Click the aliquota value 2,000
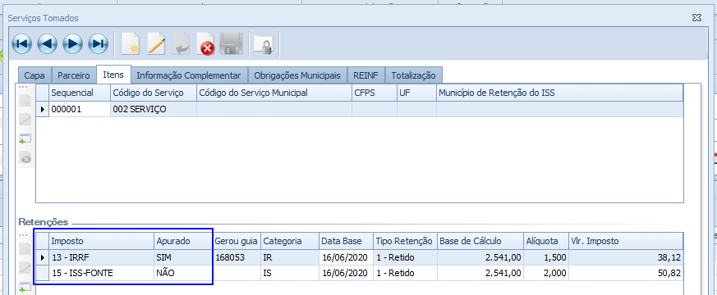The width and height of the screenshot is (717, 295). [x=546, y=273]
